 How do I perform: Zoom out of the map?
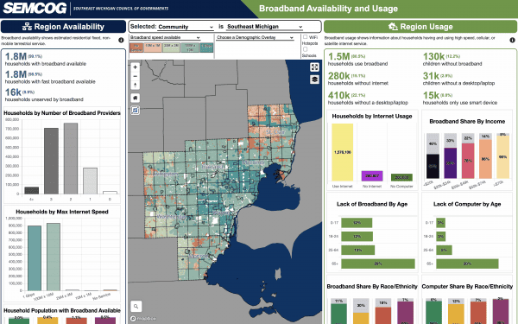tap(135, 76)
